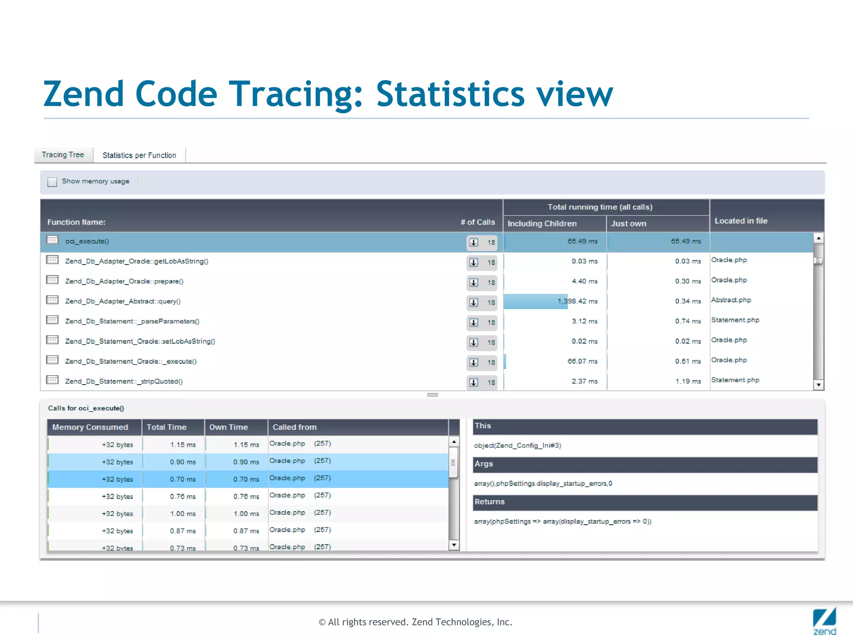Viewport: 853px width, 640px height.
Task: Sort by Including Children column header
Action: (x=554, y=223)
